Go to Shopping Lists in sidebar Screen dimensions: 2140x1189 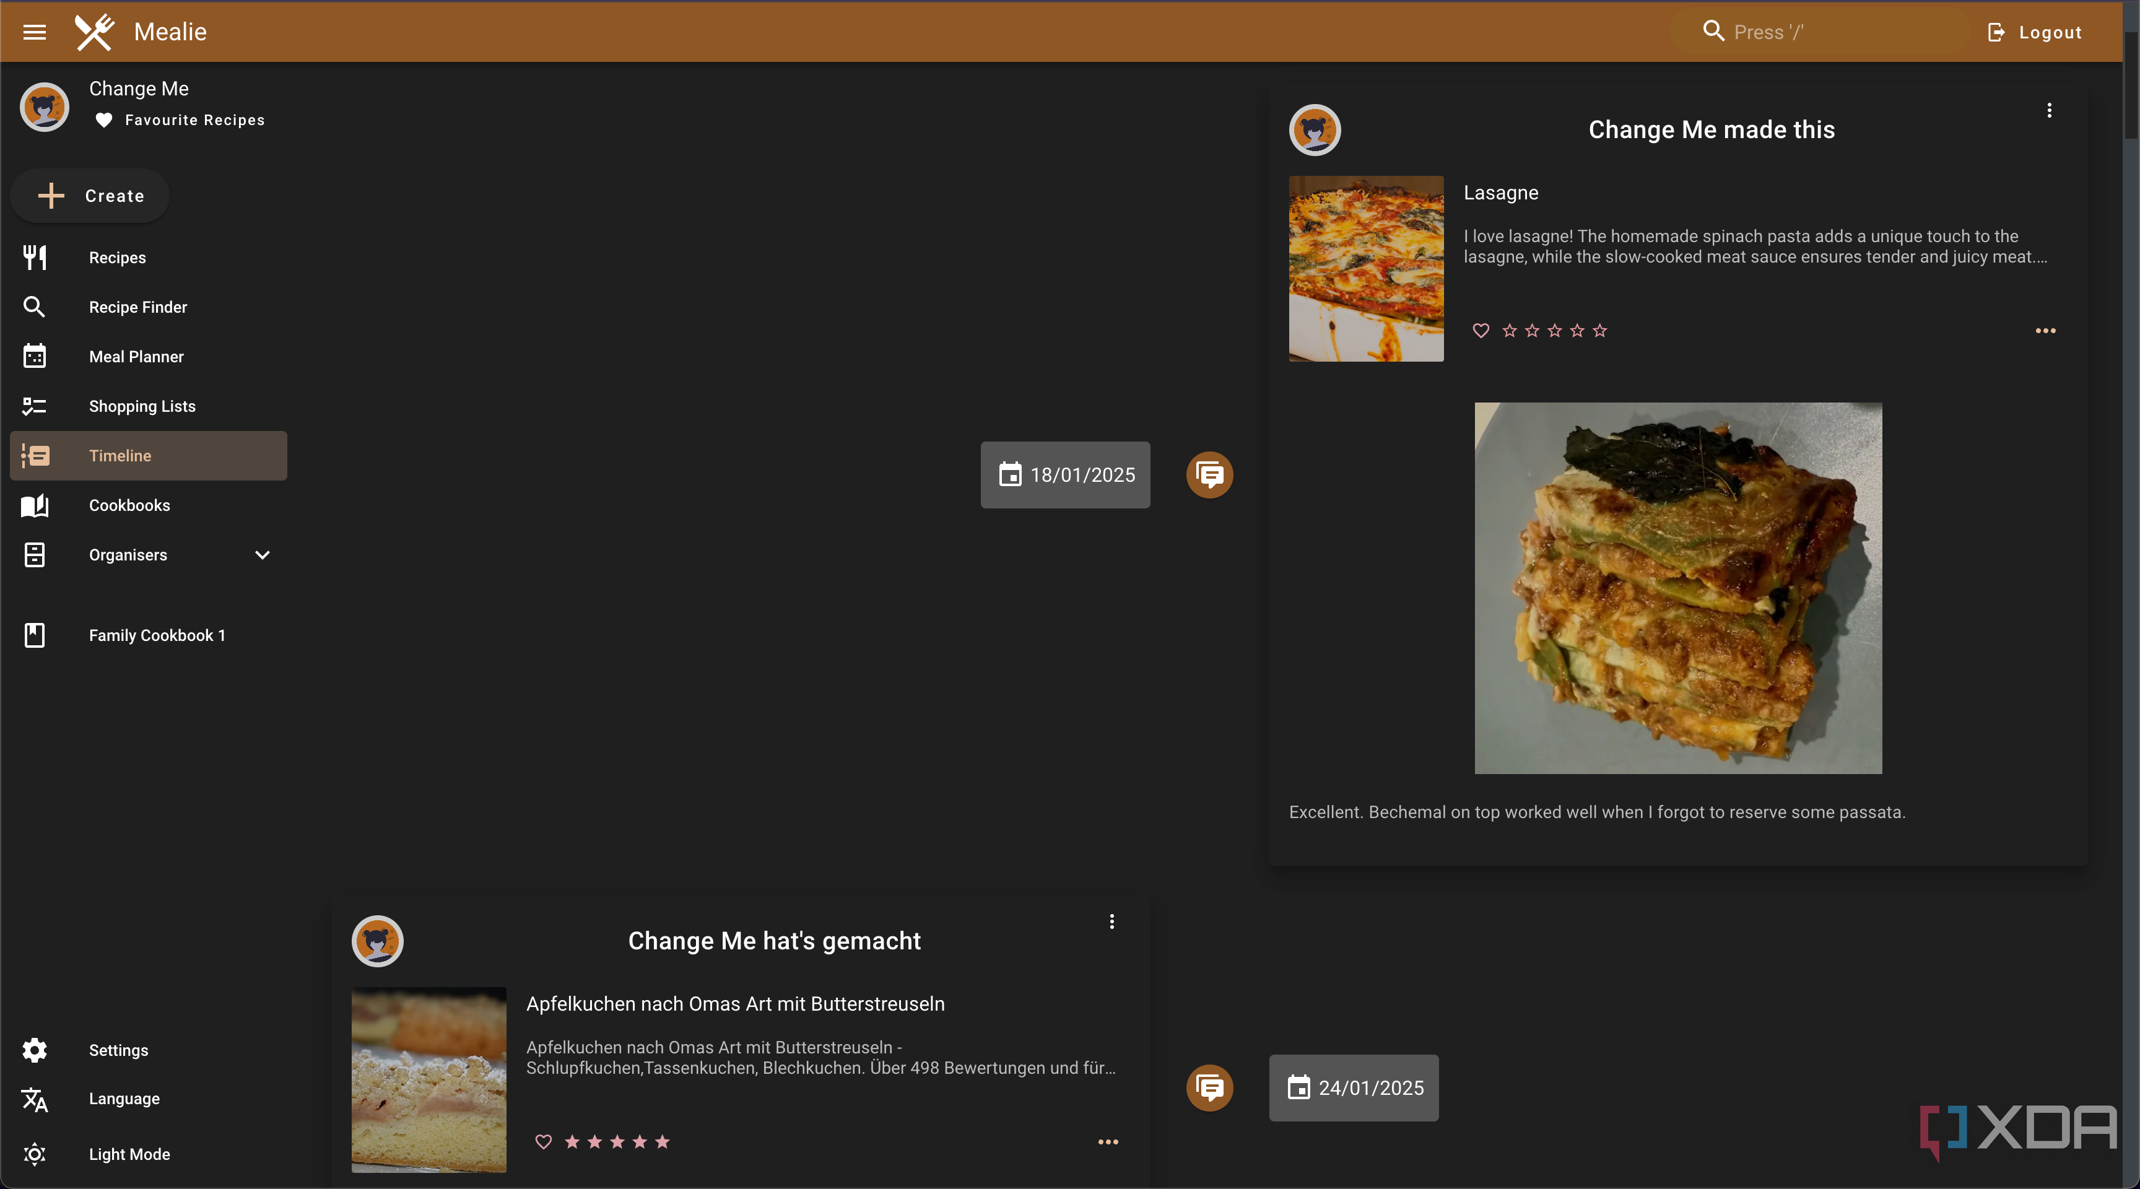[148, 406]
